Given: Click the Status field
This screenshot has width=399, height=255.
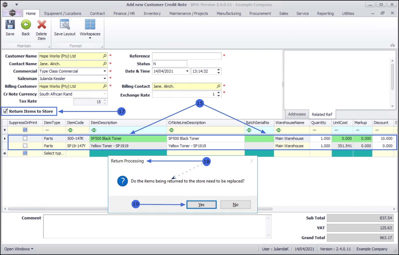Looking at the screenshot, I should click(x=169, y=64).
